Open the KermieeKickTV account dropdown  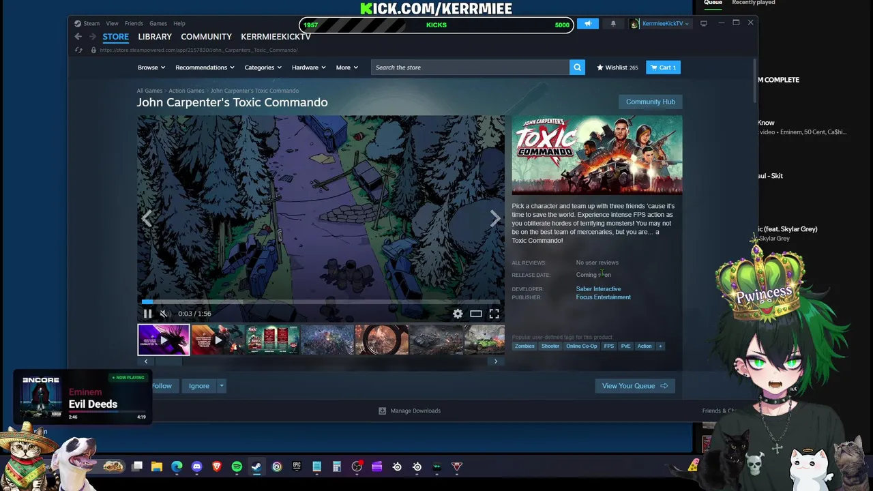(x=665, y=24)
